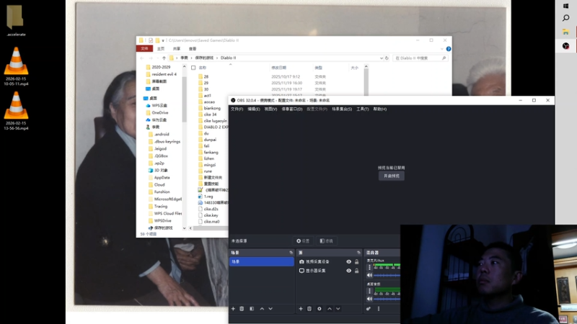The height and width of the screenshot is (324, 577).
Task: Open the refresh button in Explorer address bar
Action: click(387, 58)
